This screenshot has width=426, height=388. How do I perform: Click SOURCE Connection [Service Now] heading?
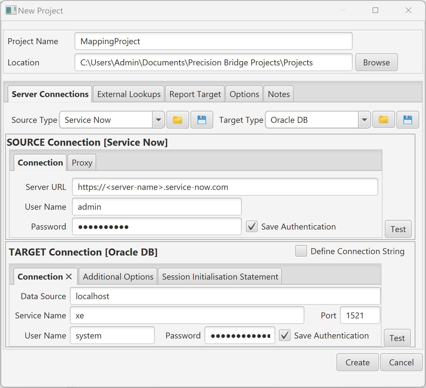[x=87, y=142]
